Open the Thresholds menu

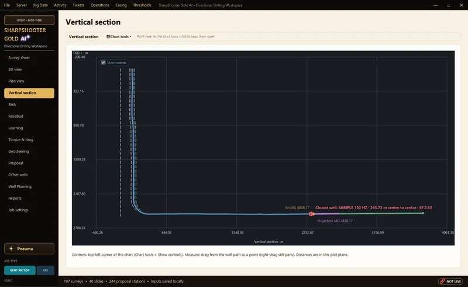coord(142,5)
